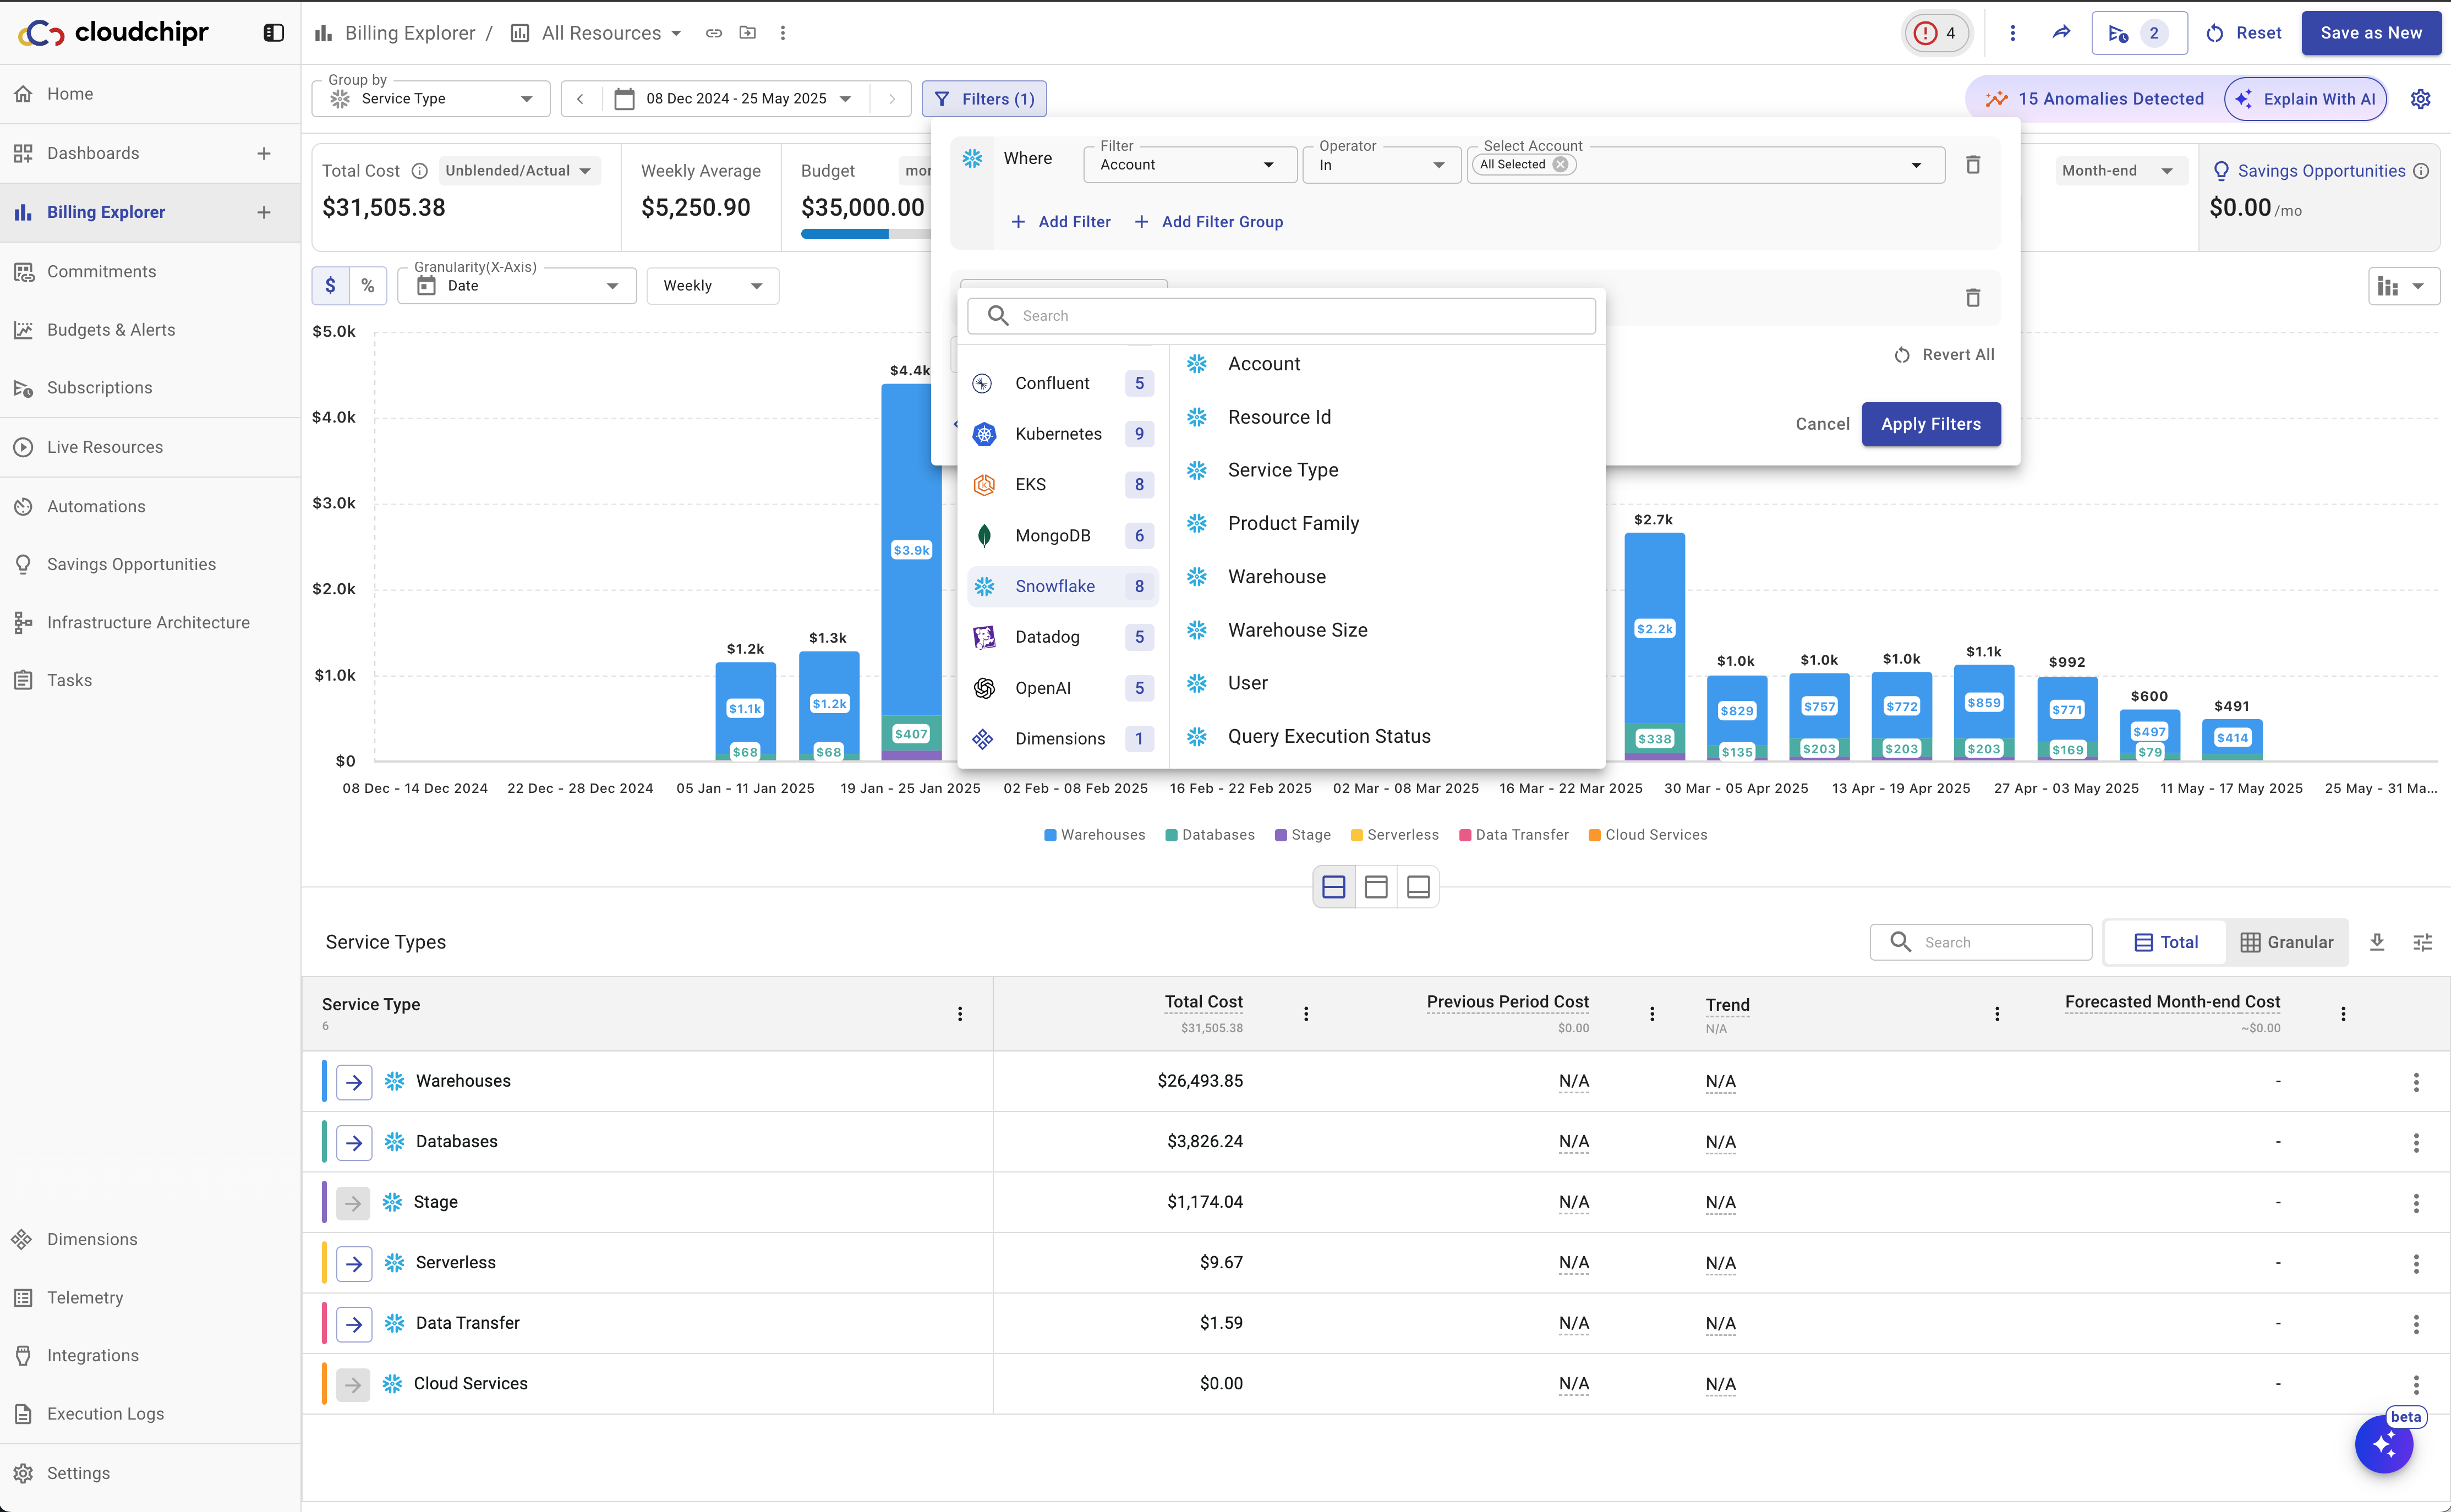2451x1512 pixels.
Task: Click the copy link icon in header
Action: [713, 33]
